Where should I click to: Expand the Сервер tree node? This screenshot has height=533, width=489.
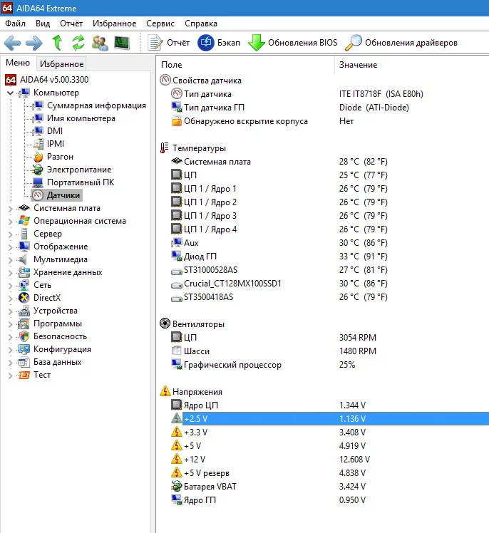(x=10, y=234)
